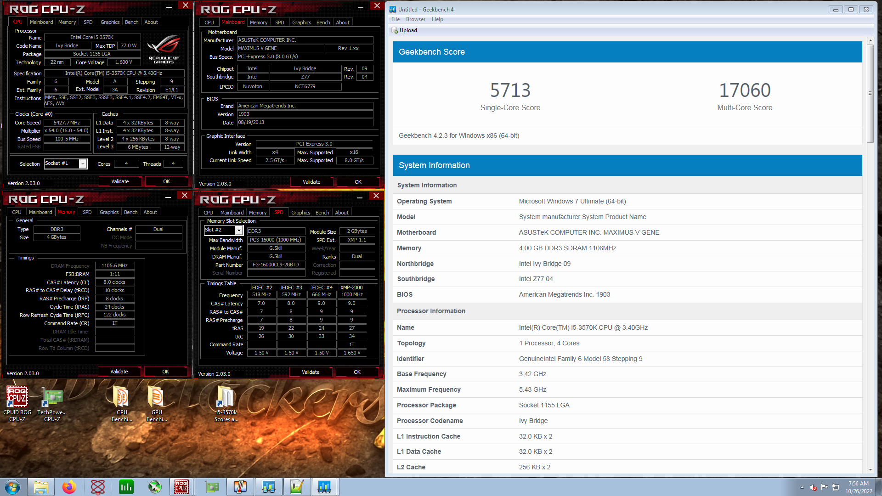Open the Slot #2 memory slot dropdown
This screenshot has height=496, width=882.
click(x=239, y=230)
